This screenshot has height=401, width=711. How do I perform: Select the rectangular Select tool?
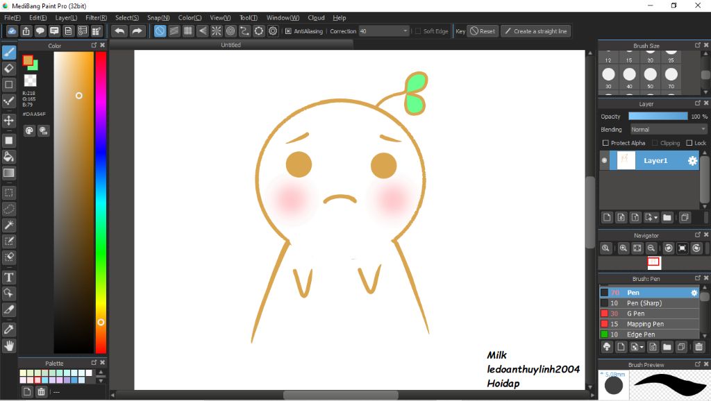tap(8, 193)
